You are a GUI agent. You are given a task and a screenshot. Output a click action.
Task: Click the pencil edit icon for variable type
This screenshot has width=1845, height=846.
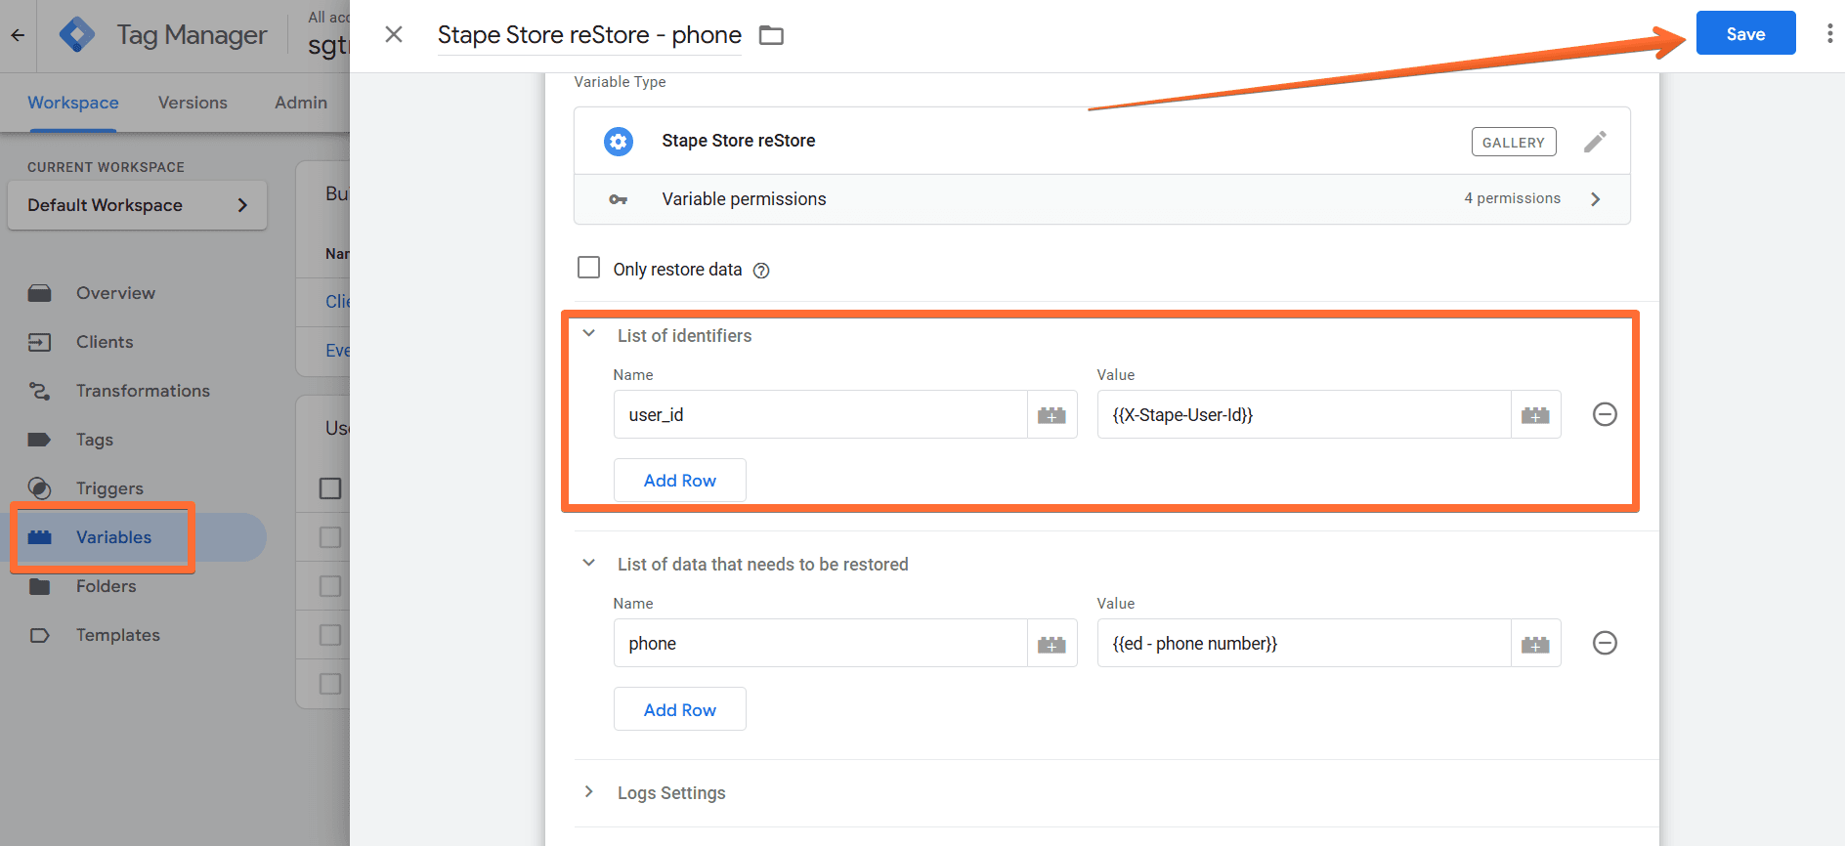click(1595, 142)
